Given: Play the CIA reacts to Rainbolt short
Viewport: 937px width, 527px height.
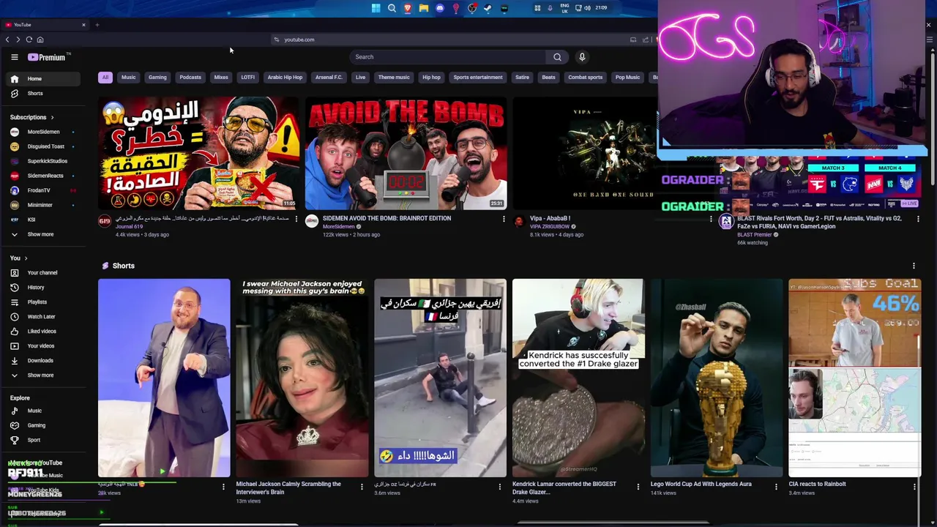Looking at the screenshot, I should pyautogui.click(x=854, y=378).
